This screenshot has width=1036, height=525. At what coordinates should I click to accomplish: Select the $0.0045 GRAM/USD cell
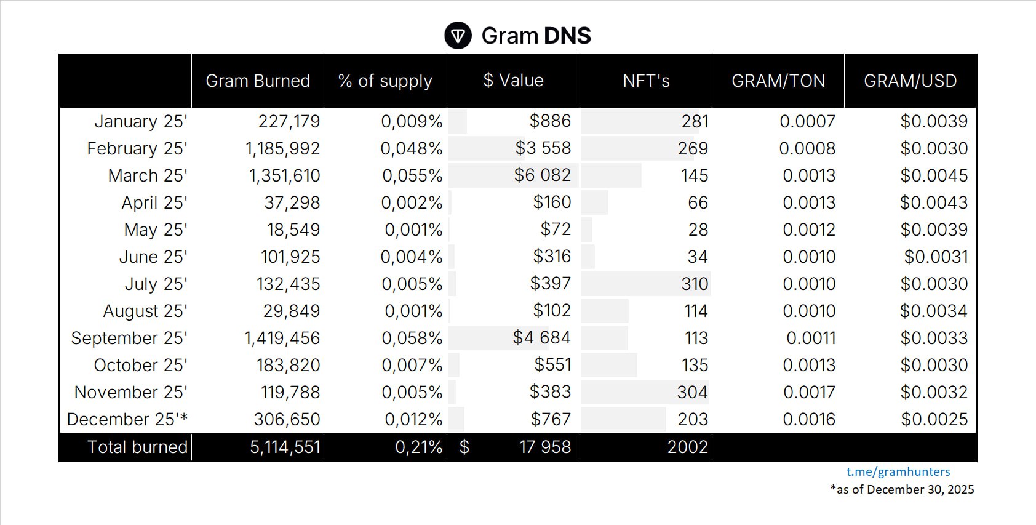pyautogui.click(x=934, y=175)
